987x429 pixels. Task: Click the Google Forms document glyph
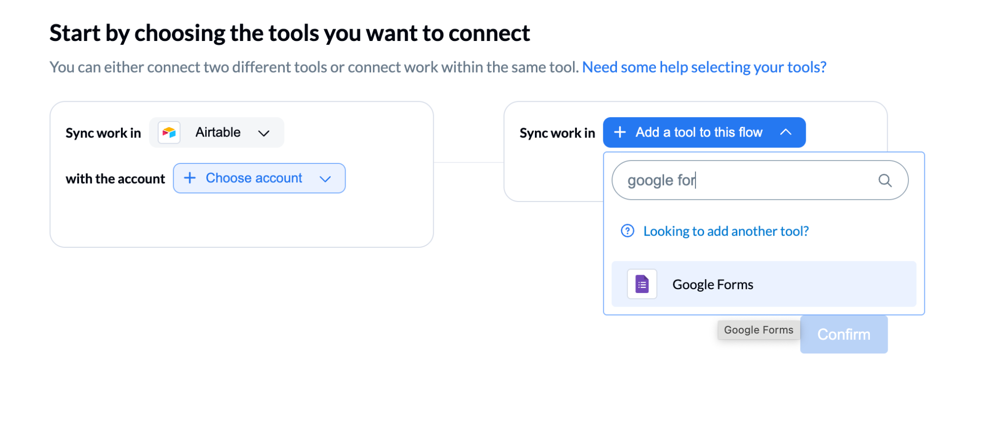click(641, 284)
